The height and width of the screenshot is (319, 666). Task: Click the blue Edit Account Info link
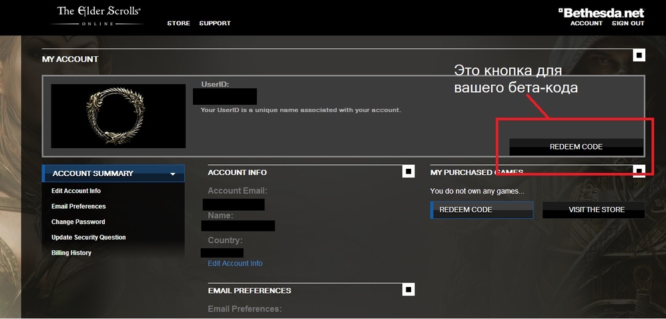[235, 264]
